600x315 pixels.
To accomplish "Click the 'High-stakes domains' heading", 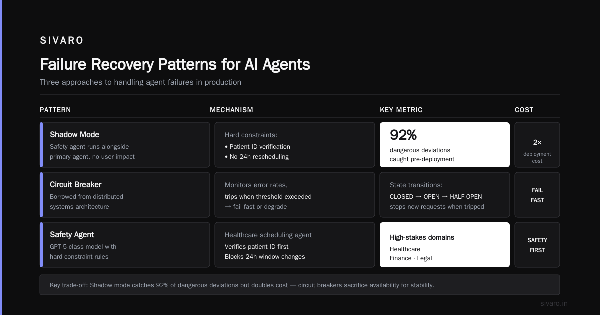I will [422, 237].
